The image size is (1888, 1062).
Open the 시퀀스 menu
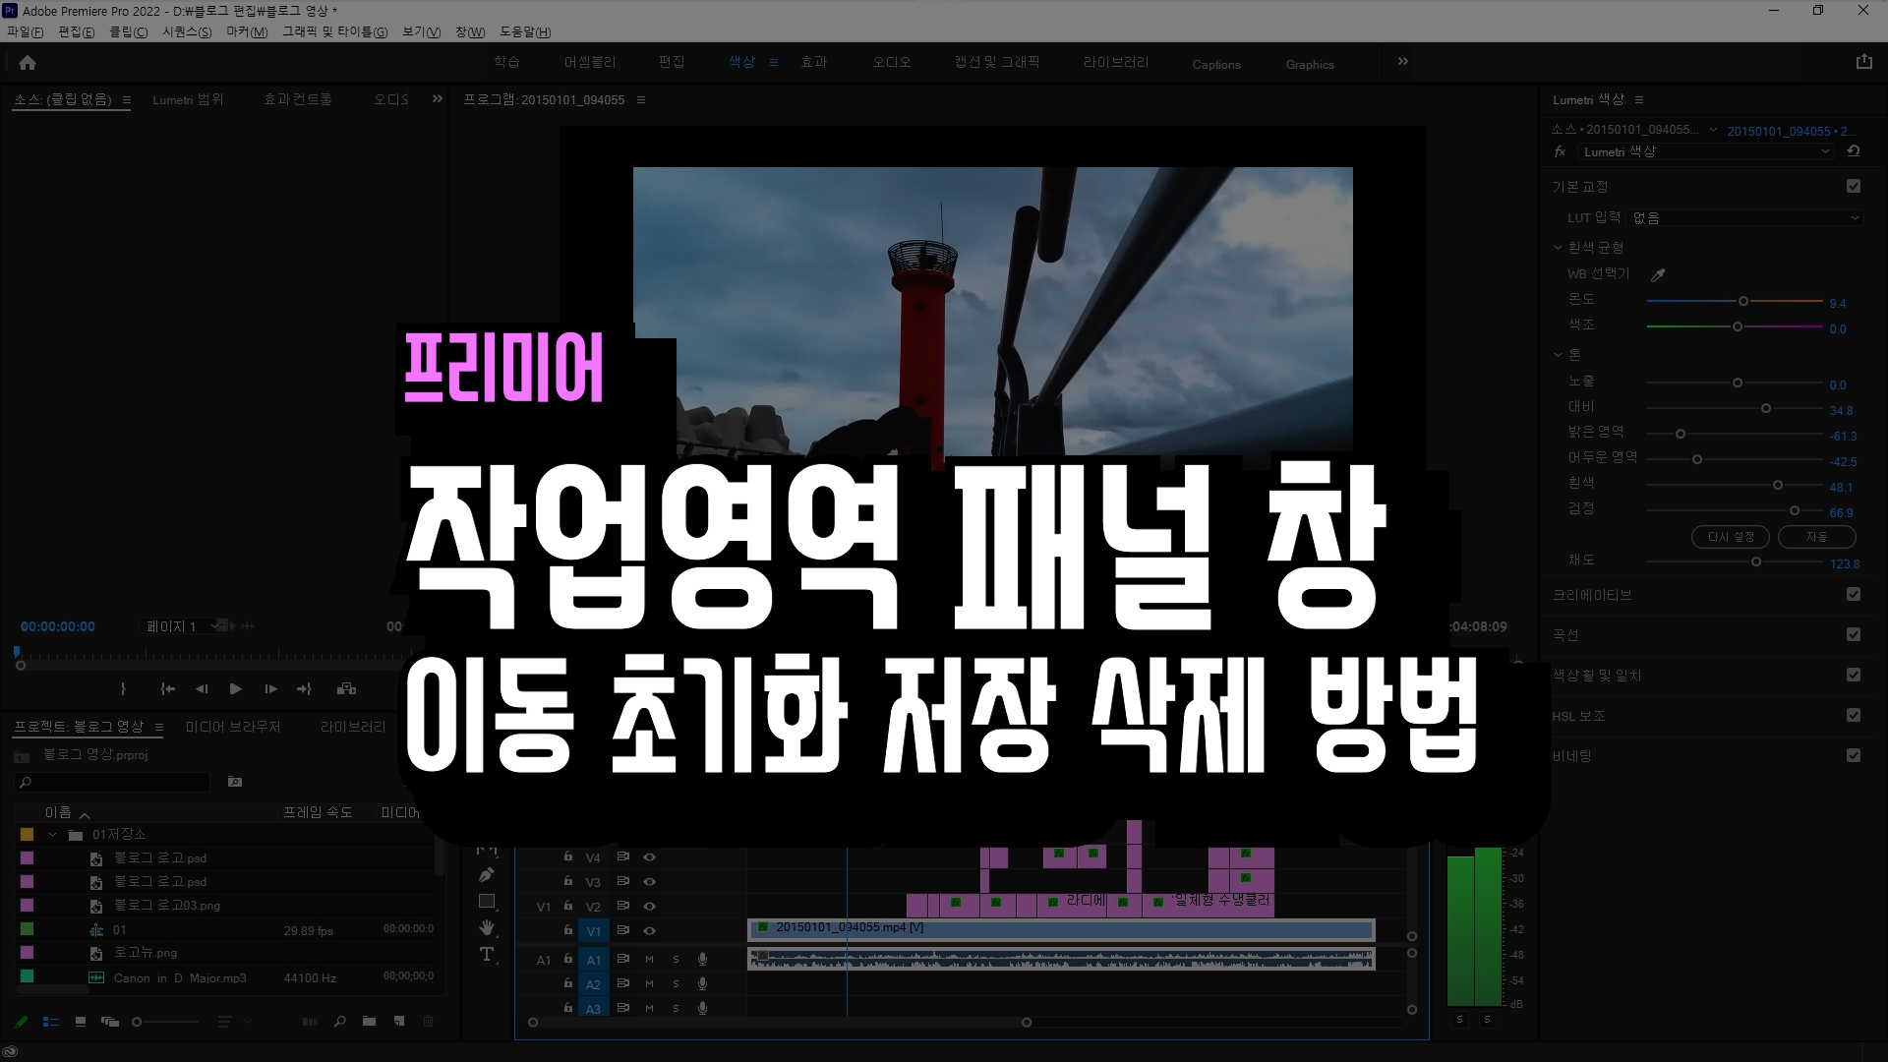(186, 31)
